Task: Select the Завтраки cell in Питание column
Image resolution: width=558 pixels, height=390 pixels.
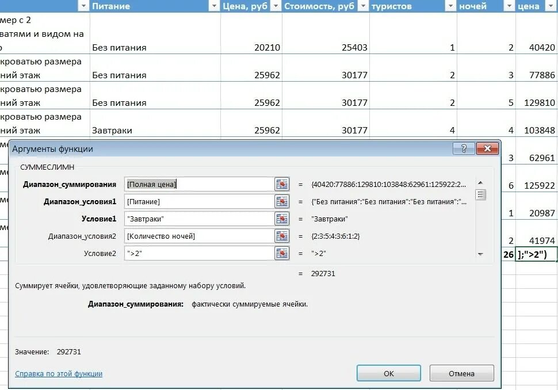Action: point(155,123)
